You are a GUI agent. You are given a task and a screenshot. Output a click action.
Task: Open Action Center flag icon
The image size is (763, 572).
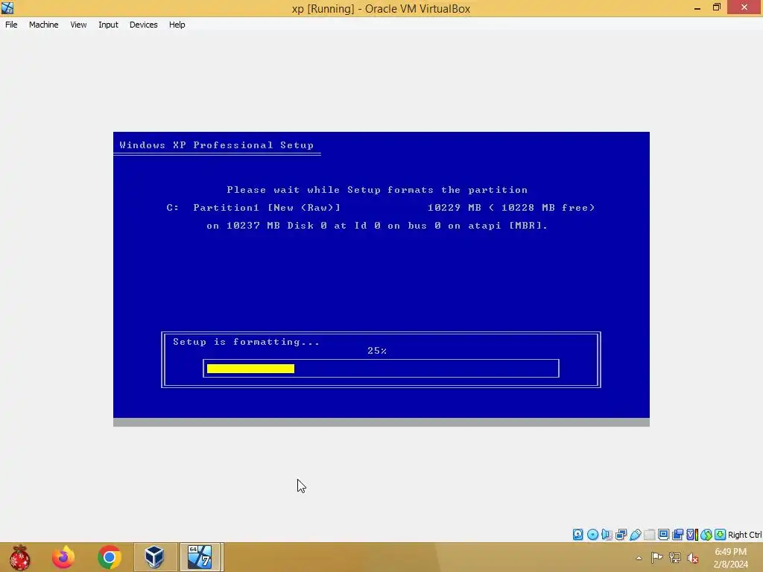(x=656, y=558)
